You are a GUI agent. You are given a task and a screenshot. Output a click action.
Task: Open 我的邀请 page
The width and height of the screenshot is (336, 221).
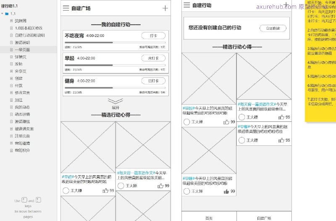pyautogui.click(x=22, y=143)
